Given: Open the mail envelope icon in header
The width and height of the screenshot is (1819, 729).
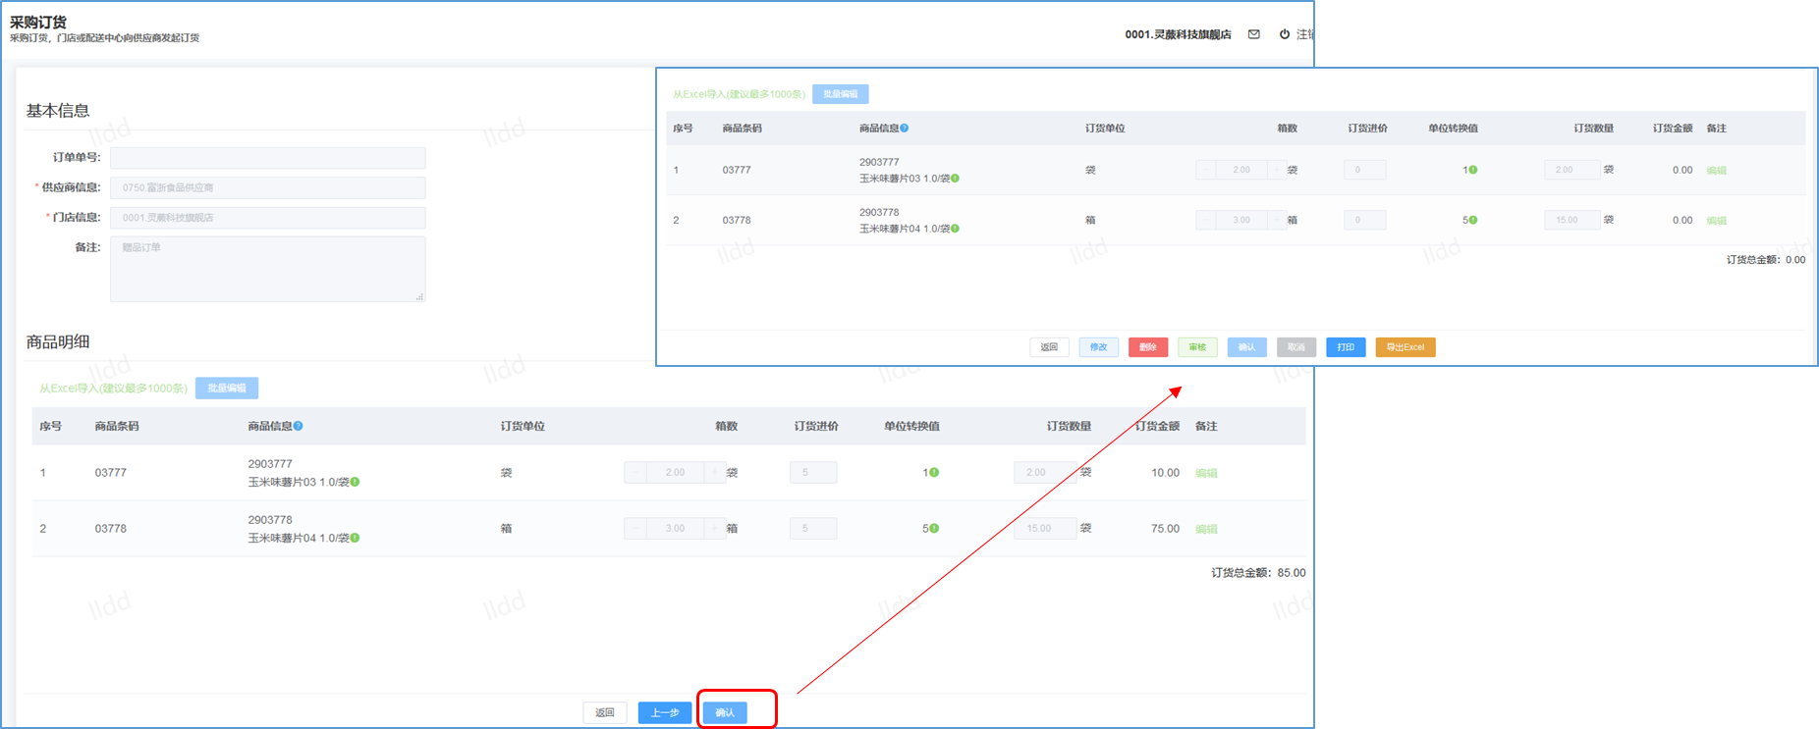Looking at the screenshot, I should point(1254,34).
